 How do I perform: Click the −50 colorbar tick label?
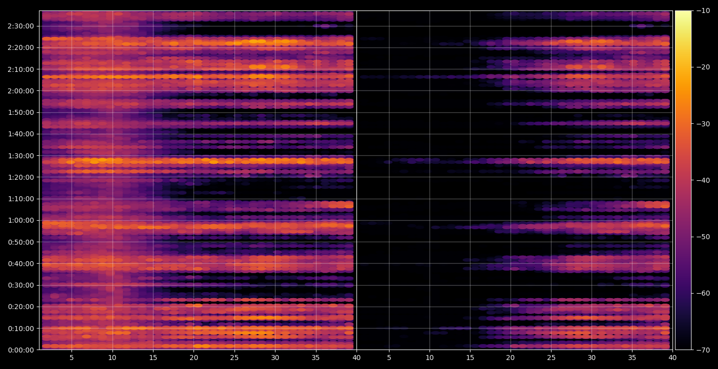click(702, 237)
